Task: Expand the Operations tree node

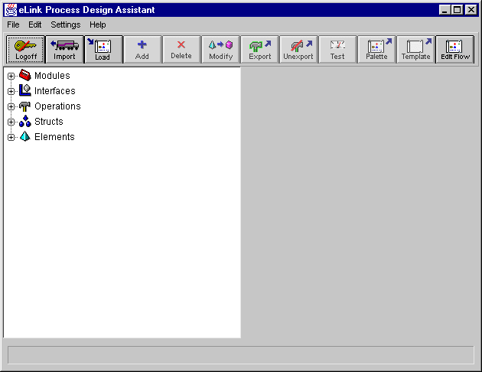Action: [11, 106]
